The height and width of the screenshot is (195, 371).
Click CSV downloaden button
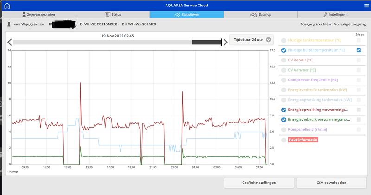331,183
